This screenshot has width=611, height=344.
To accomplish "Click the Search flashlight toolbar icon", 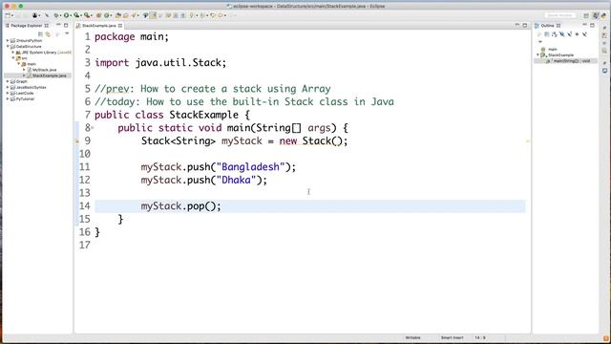I will [133, 15].
